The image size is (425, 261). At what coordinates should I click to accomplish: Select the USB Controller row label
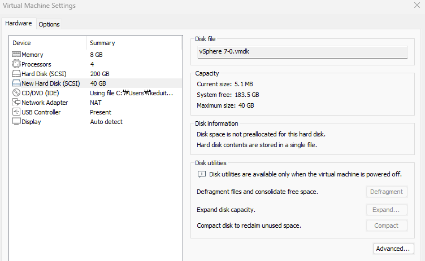click(41, 112)
